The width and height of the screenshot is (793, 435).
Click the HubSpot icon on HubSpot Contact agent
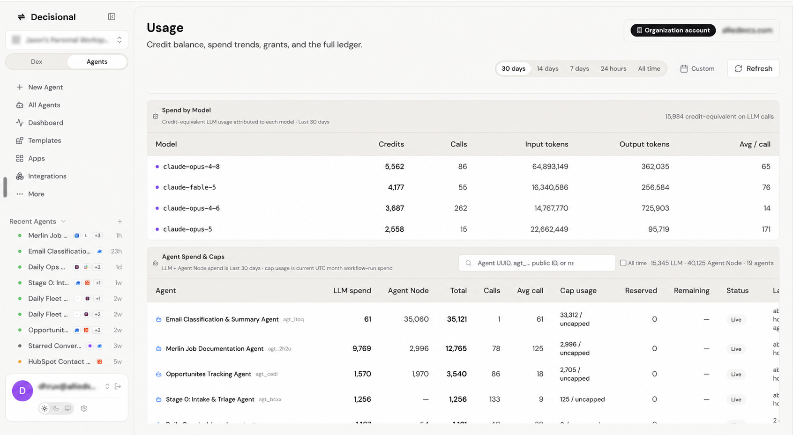[99, 361]
